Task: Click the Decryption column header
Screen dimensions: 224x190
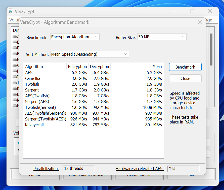Action: (x=99, y=67)
